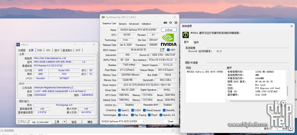Screen dimensions: 297x135
Task: Click the GPU-Z Close button
Action: point(170,121)
